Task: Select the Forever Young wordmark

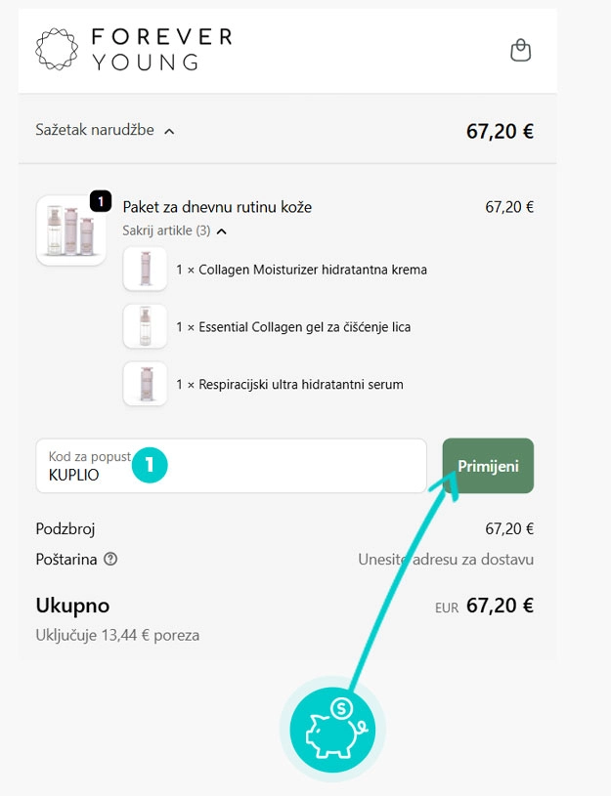Action: [161, 48]
